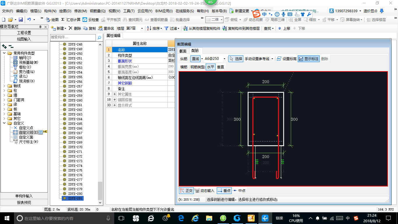Open the 楼层 第7层 dropdown
This screenshot has width=398, height=224.
(x=142, y=28)
